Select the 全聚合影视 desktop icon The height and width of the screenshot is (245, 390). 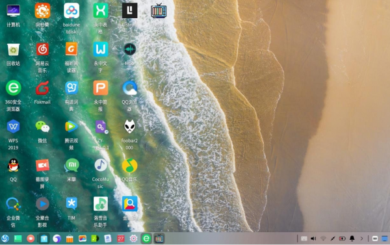pos(42,204)
